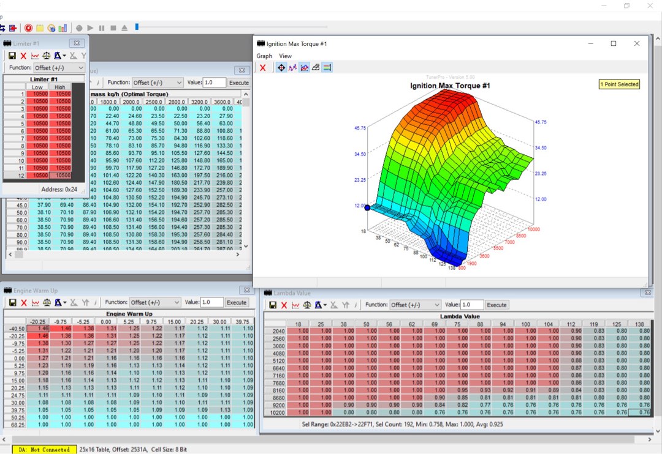Open the bar chart histogram icon

pyautogui.click(x=63, y=28)
